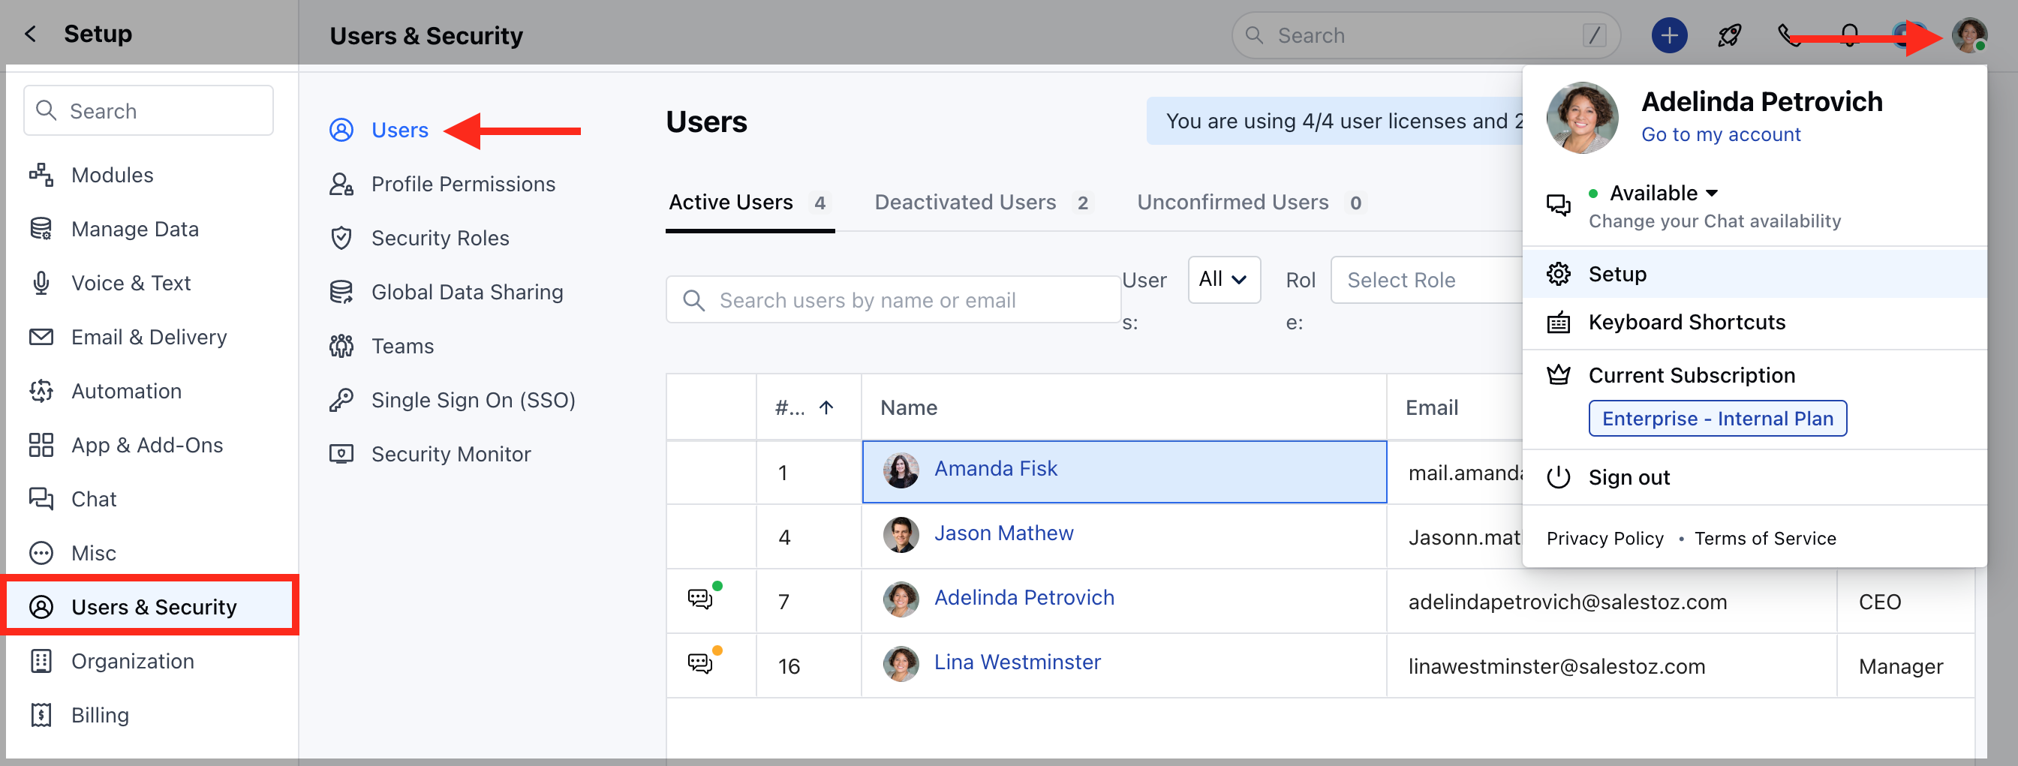Open Amanda Fisk user profile
This screenshot has width=2018, height=766.
996,468
